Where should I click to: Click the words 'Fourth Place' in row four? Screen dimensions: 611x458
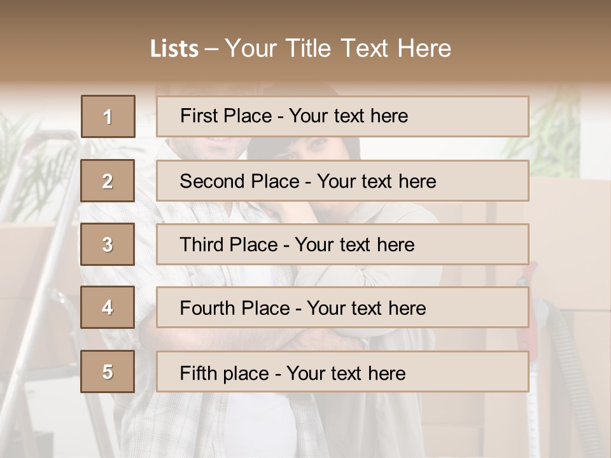(x=235, y=308)
